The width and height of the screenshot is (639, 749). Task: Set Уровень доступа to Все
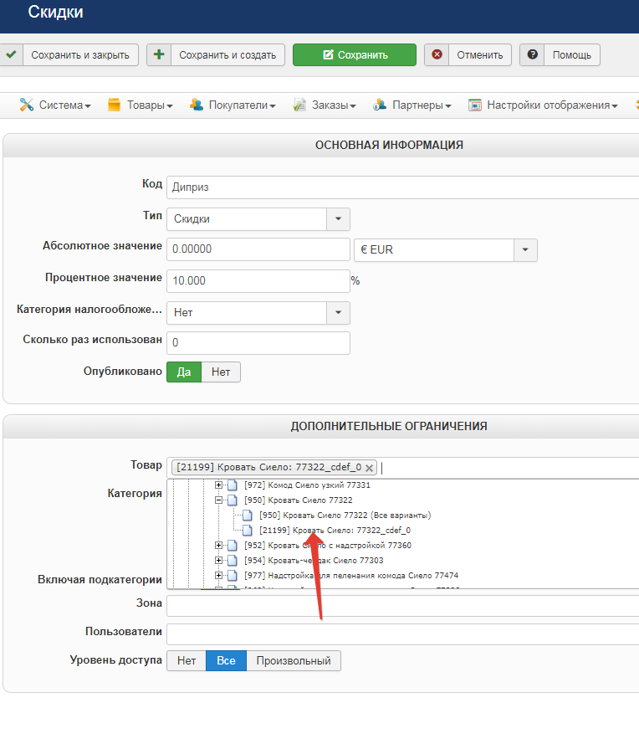(226, 660)
